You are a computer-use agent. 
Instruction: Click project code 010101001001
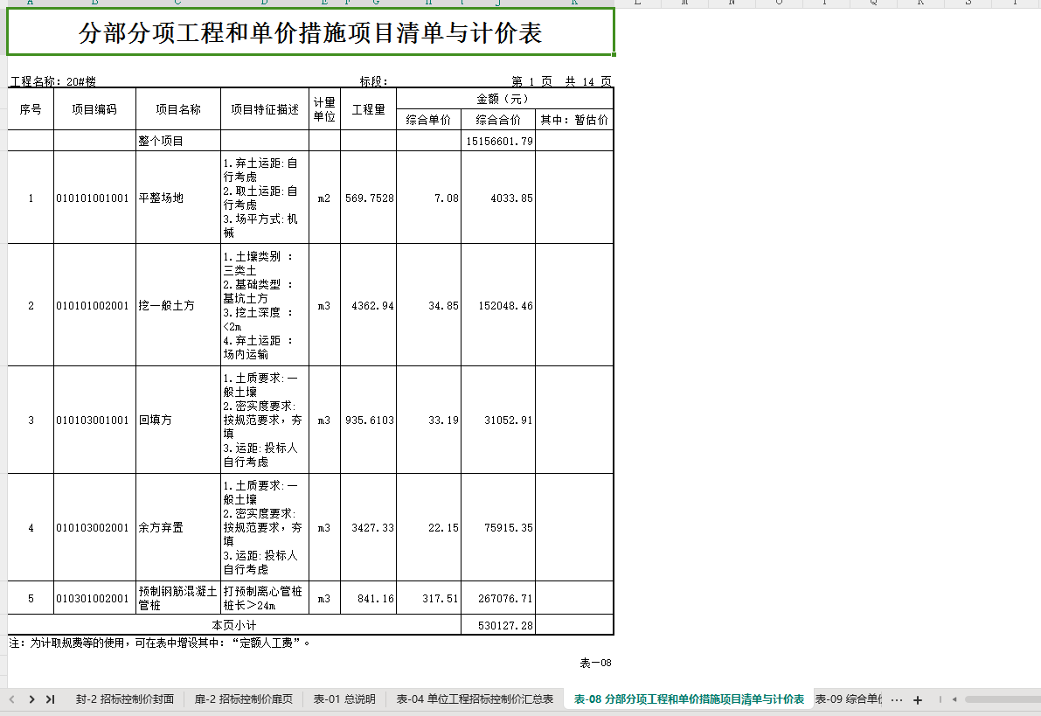94,198
